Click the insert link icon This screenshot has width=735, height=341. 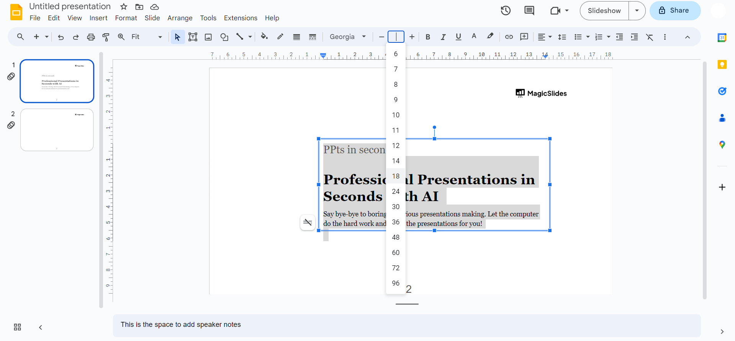509,37
